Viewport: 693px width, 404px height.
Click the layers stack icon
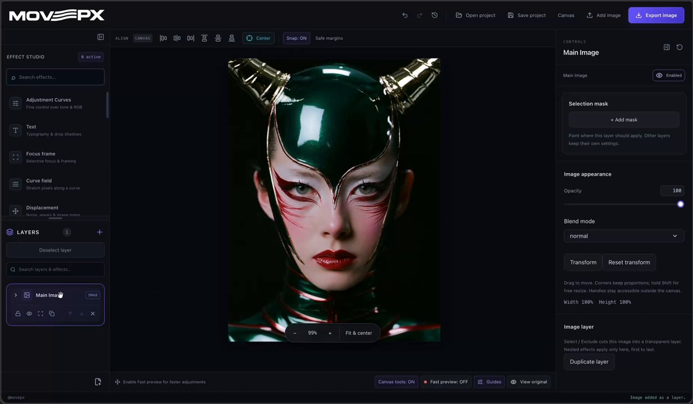click(10, 232)
